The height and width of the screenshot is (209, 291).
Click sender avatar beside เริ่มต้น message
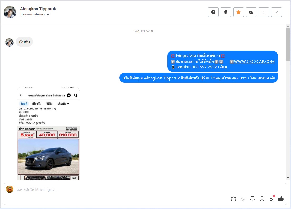[9, 42]
